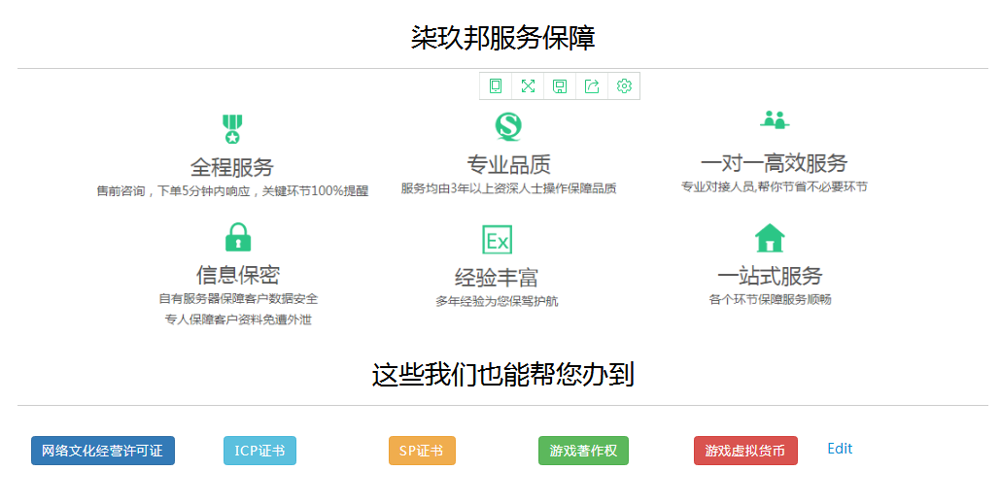The image size is (1001, 504).
Task: Click the two-people icon above 一对一高效服务
Action: coord(775,119)
